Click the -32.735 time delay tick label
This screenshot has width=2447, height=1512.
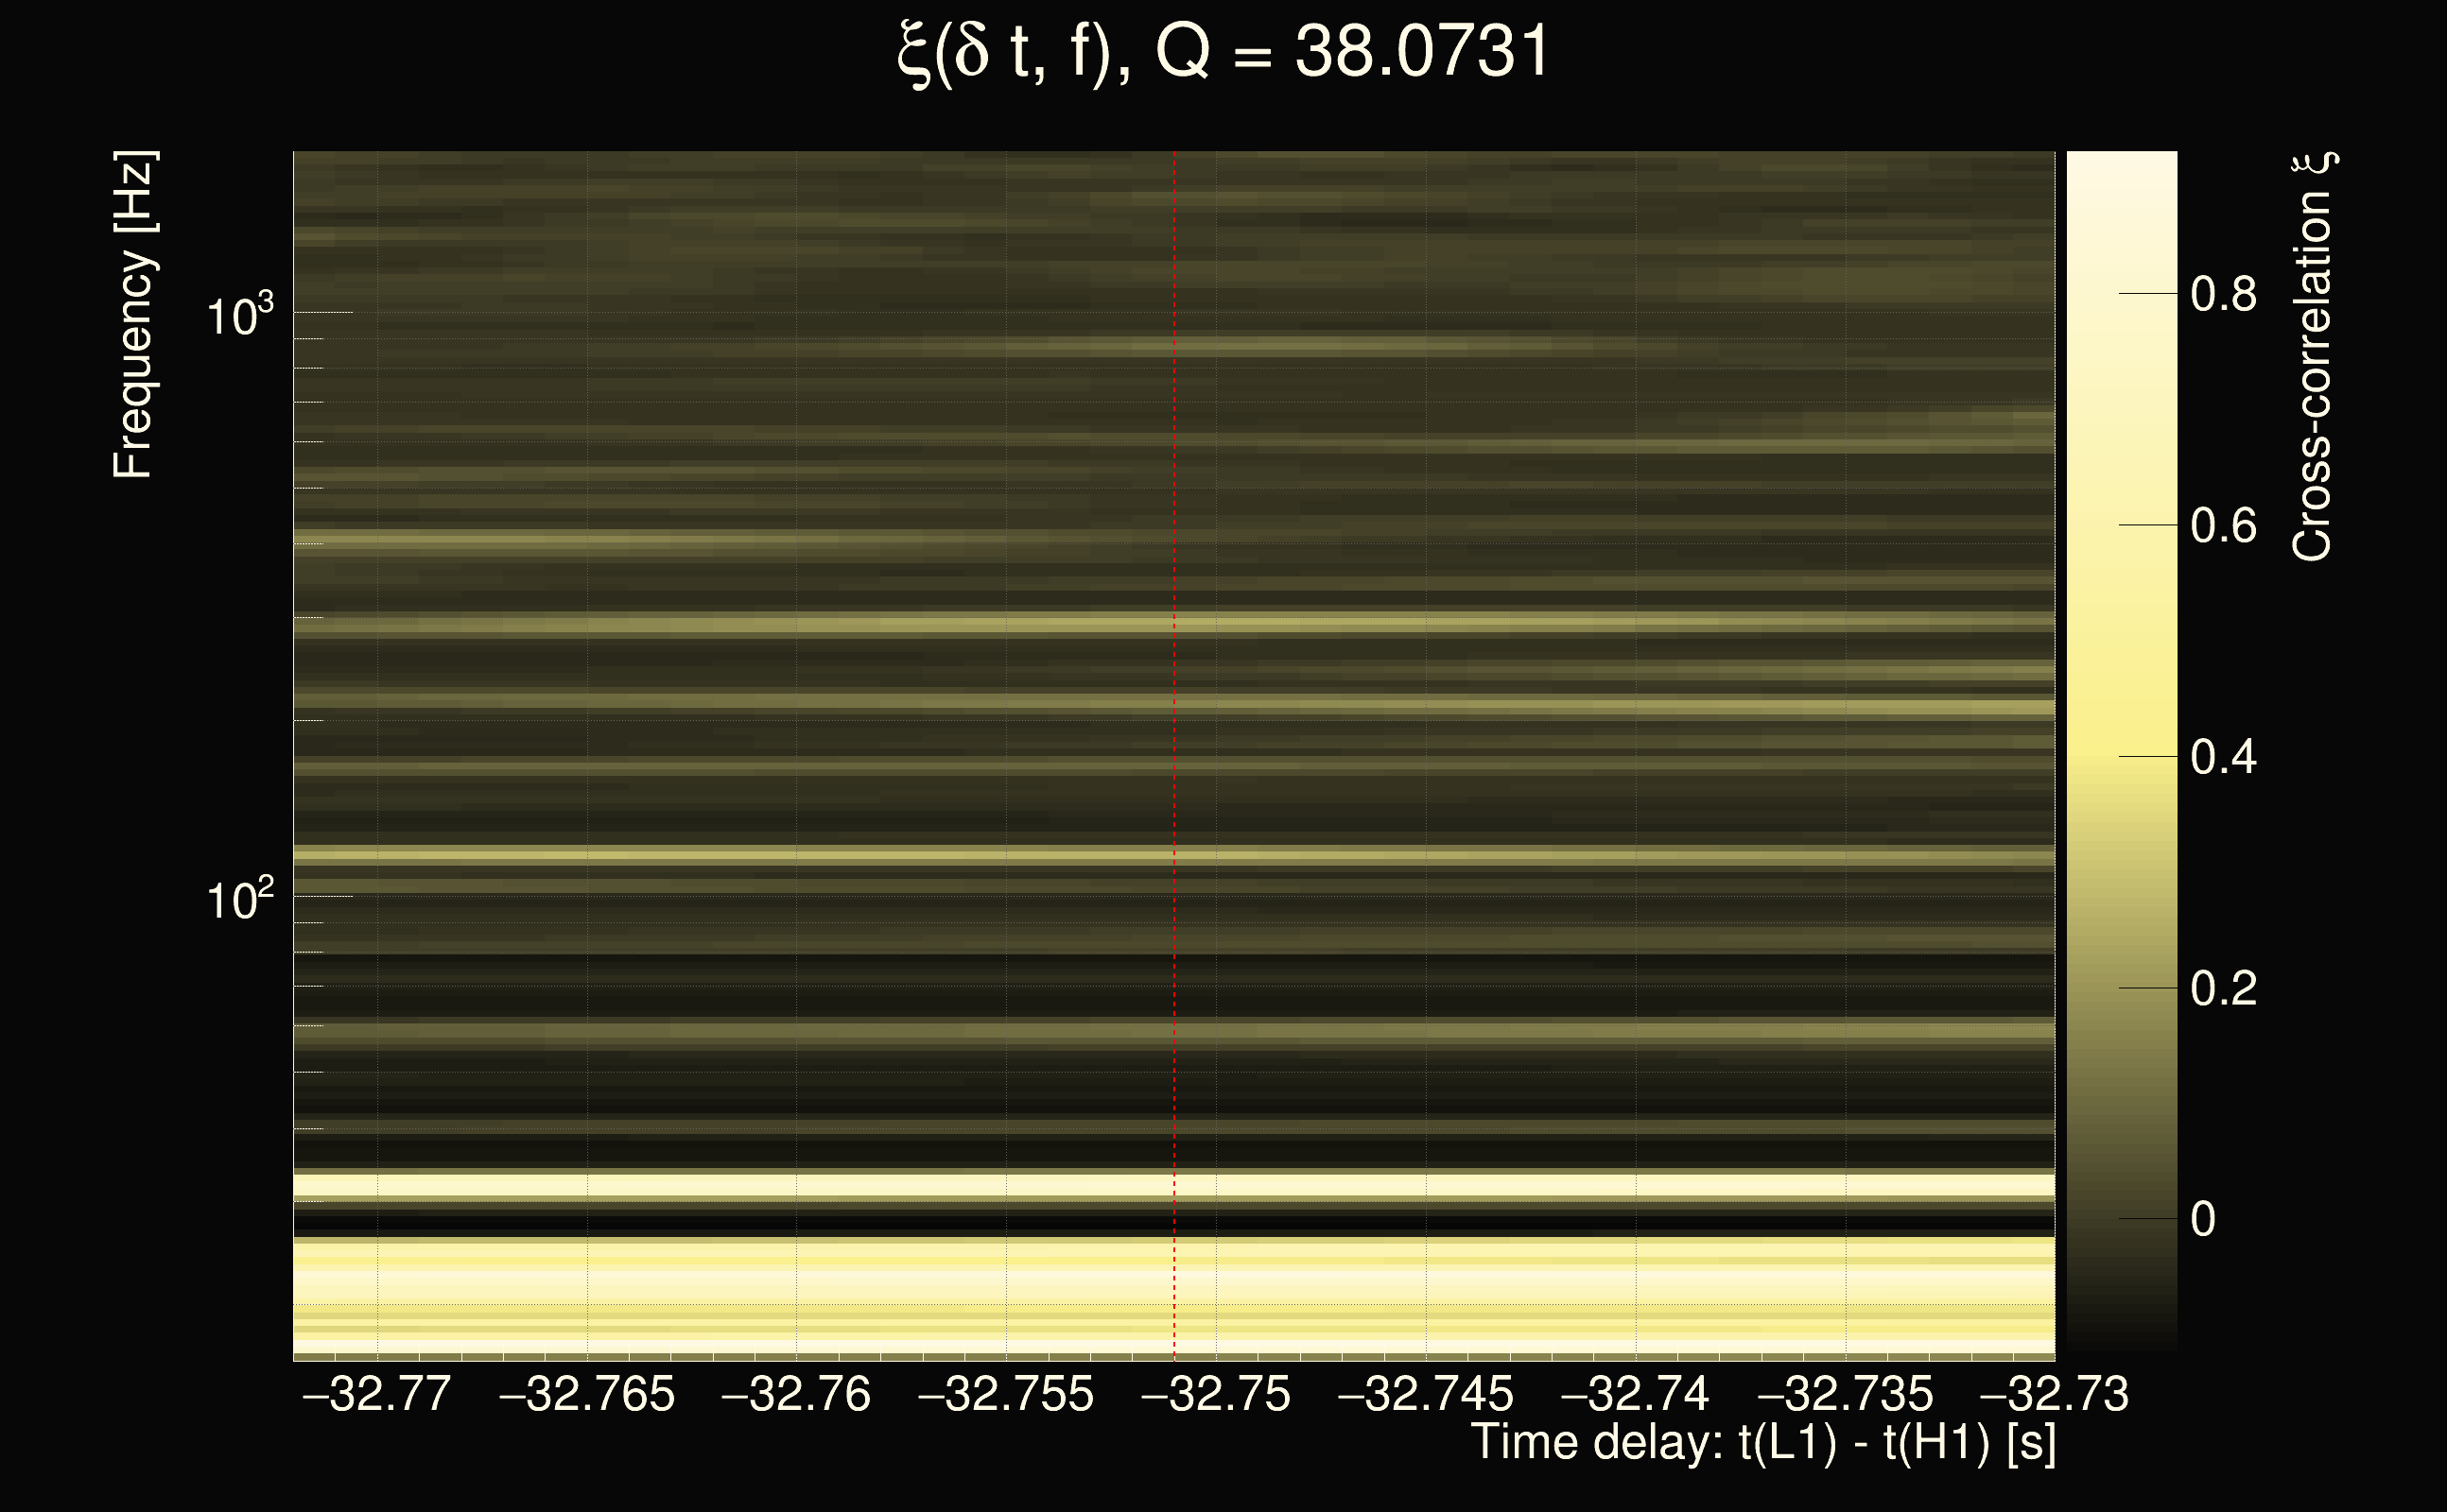coord(1845,1394)
